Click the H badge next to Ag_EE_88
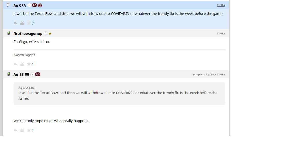296x166 pixels. (x=32, y=74)
